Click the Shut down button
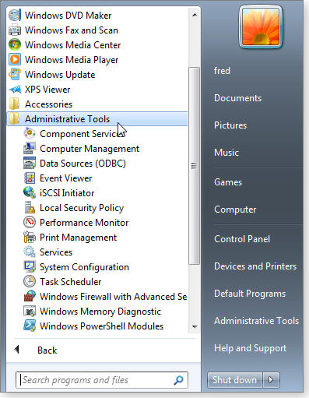Screen dimensions: 309x398 coord(235,380)
